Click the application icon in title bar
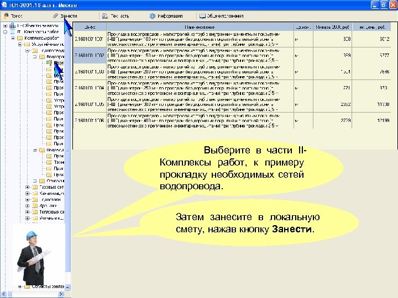Viewport: 398px width, 298px height. pos(4,5)
